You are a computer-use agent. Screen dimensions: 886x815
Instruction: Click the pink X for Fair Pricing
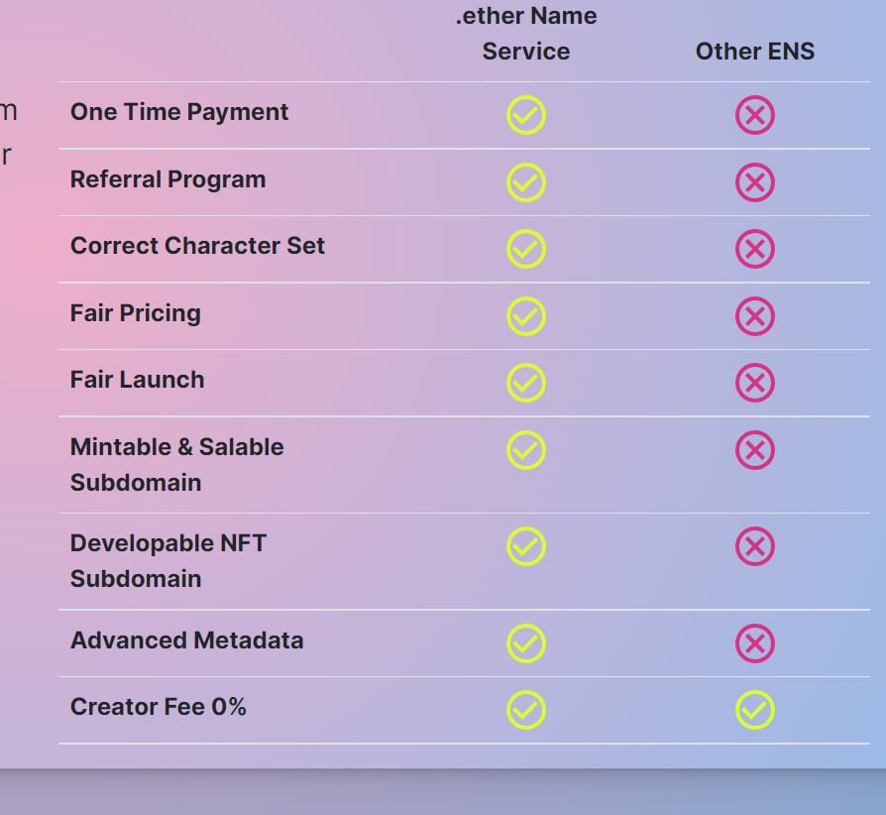point(755,316)
